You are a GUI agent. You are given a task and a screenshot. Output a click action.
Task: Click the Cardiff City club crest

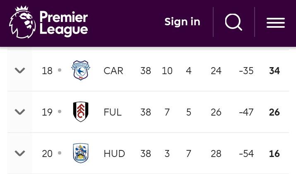(81, 70)
